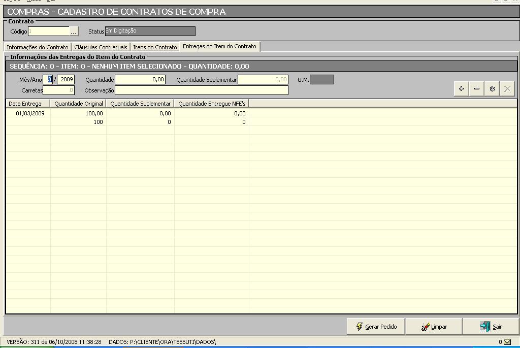Select Entregas do Item do Contrato tab
Viewport: 520px width, 348px height.
coord(219,47)
